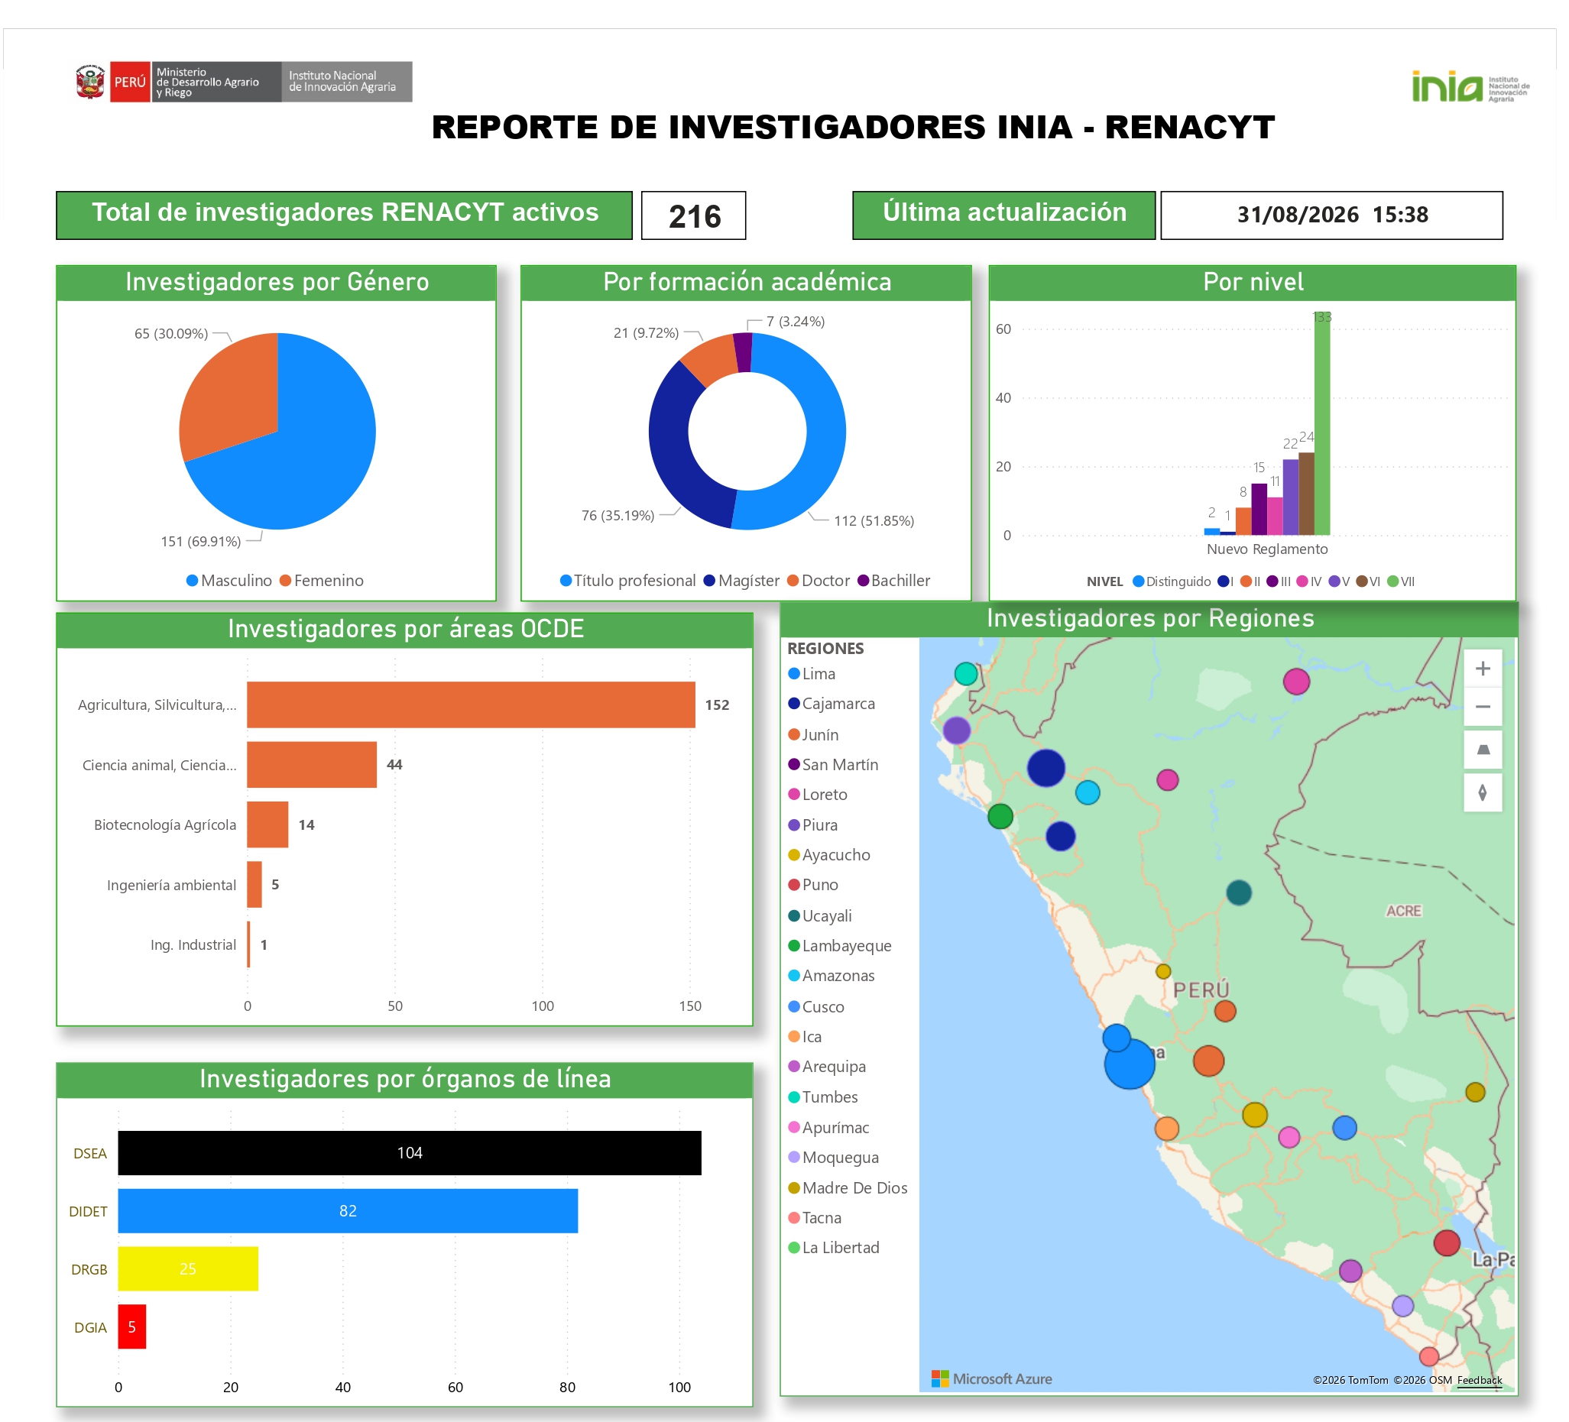The height and width of the screenshot is (1422, 1569).
Task: Click the Madre De Dios legend entry
Action: (x=848, y=1187)
